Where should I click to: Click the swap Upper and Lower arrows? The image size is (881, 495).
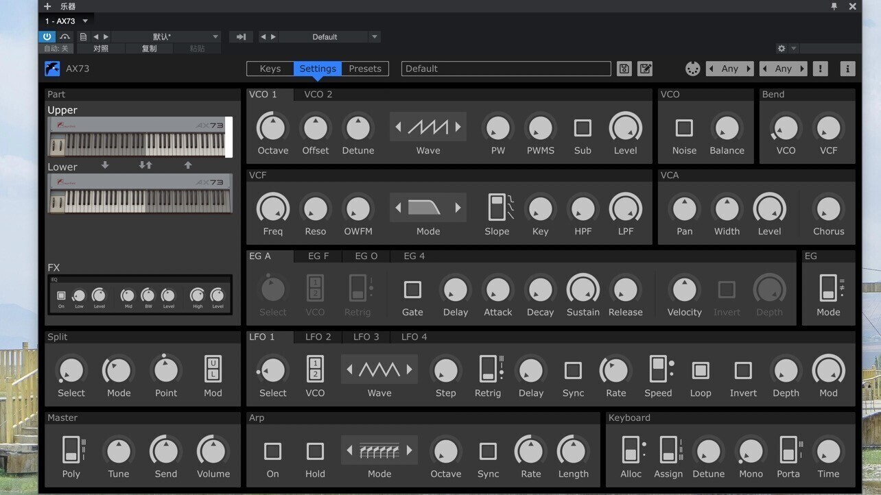click(145, 165)
